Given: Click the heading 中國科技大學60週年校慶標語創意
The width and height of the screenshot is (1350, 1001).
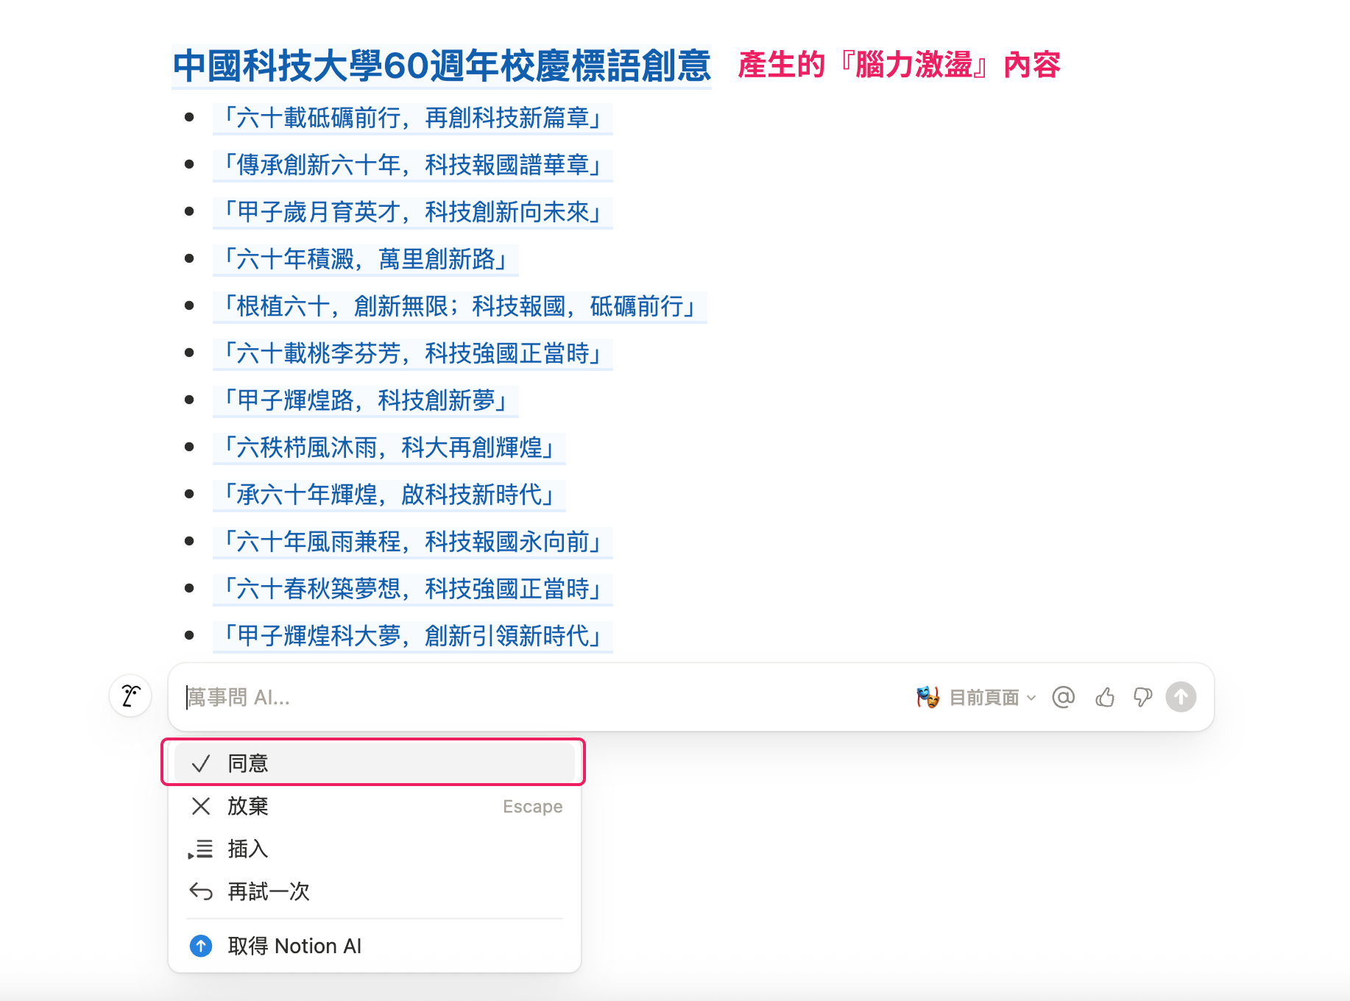Looking at the screenshot, I should pyautogui.click(x=442, y=66).
